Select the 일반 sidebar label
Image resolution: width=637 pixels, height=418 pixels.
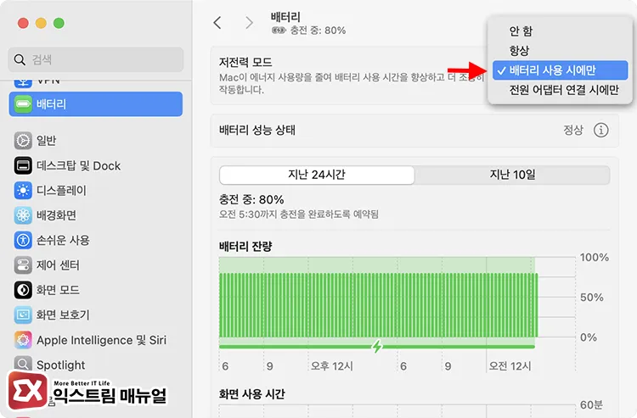click(47, 141)
